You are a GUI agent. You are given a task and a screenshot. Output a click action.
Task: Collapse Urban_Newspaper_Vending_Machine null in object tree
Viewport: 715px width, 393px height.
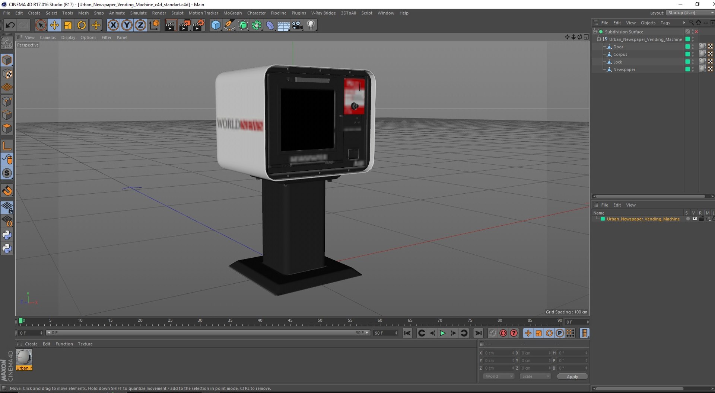click(x=599, y=39)
